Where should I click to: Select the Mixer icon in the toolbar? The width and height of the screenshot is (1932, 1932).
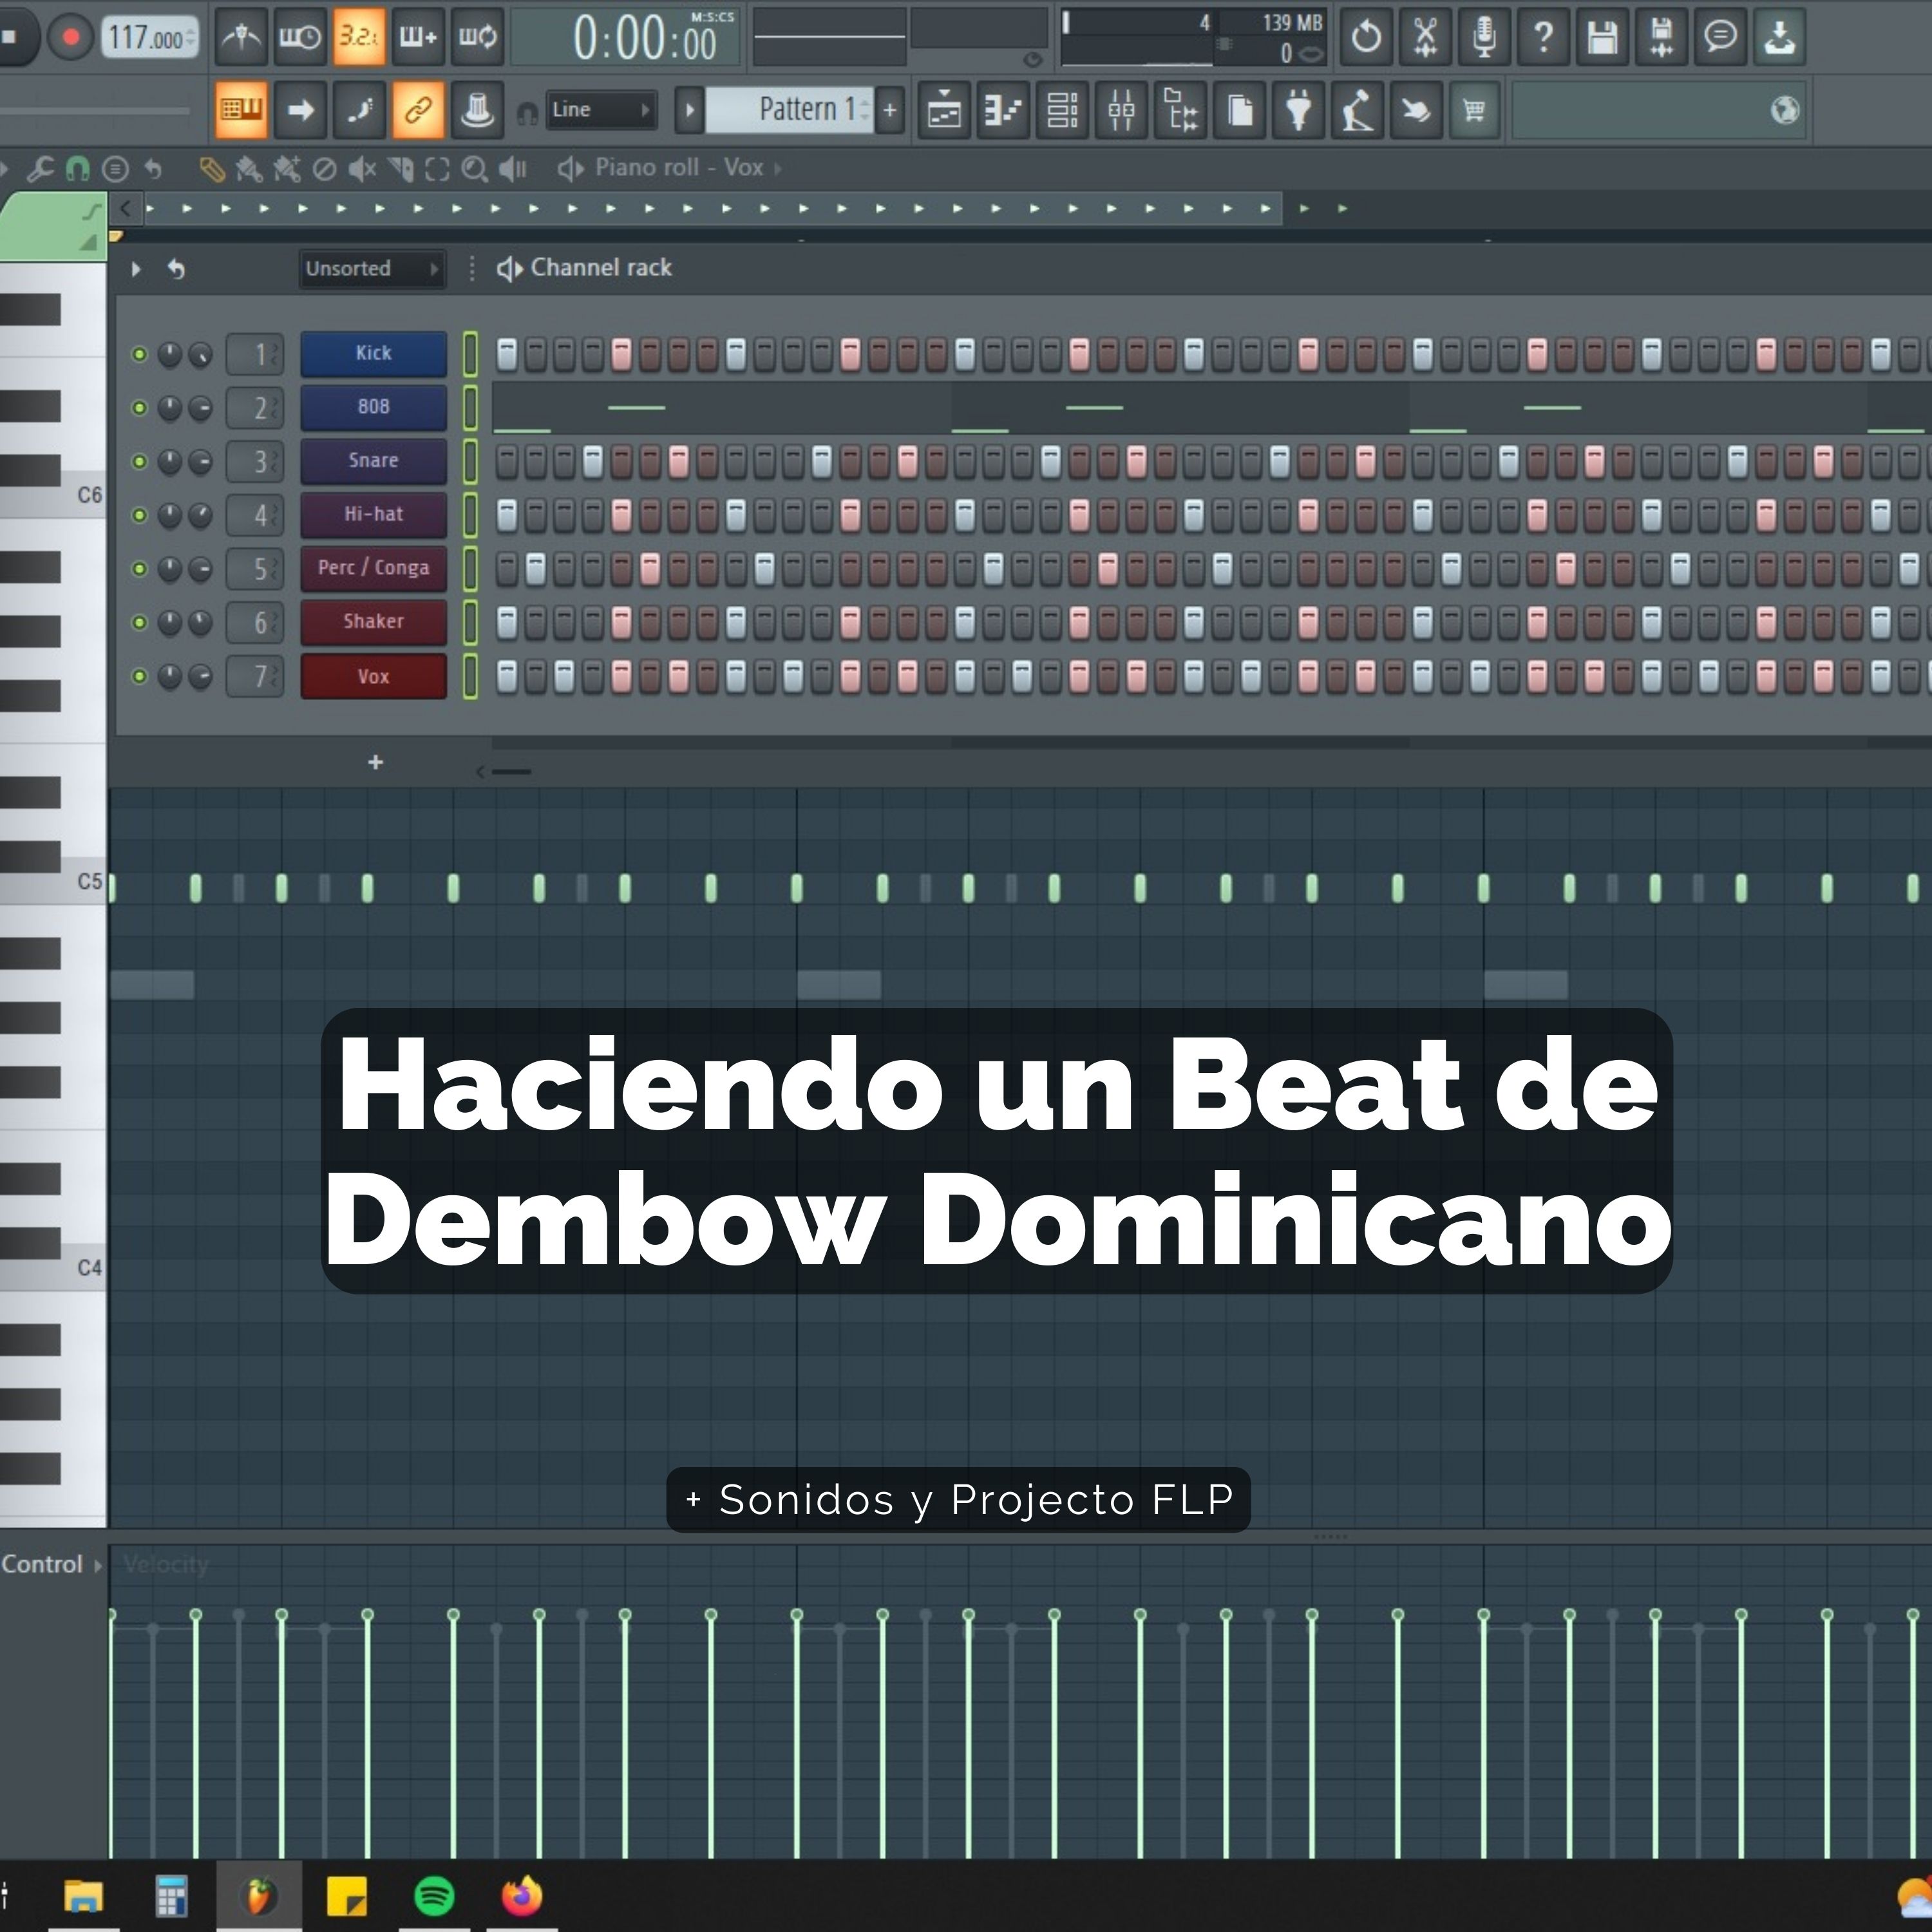(1122, 111)
